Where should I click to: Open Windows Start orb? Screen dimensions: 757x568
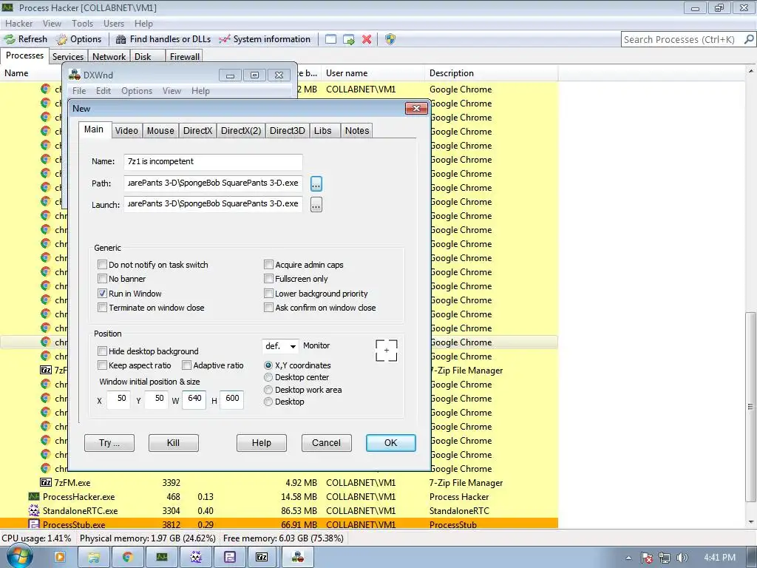(20, 557)
